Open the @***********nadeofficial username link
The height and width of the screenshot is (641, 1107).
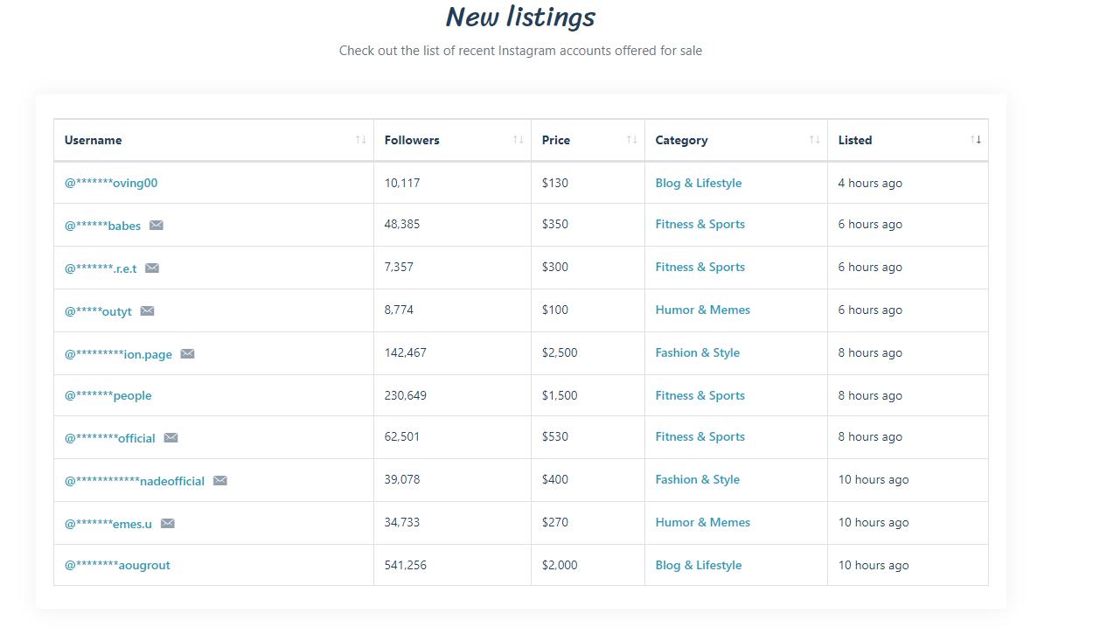[x=135, y=481]
